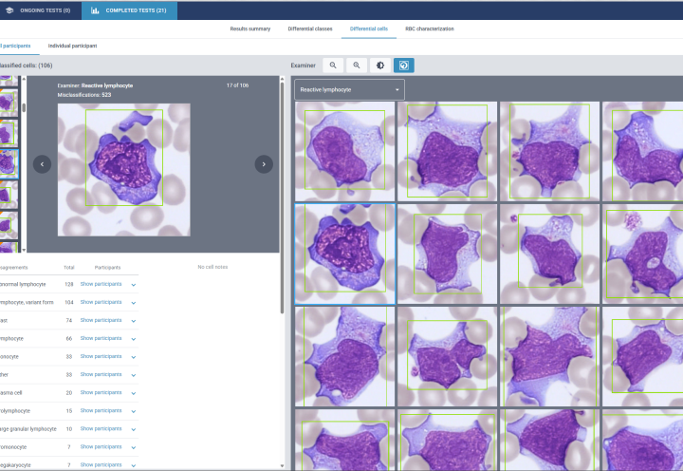Show participants for Blast row
Image resolution: width=683 pixels, height=471 pixels.
[x=101, y=320]
